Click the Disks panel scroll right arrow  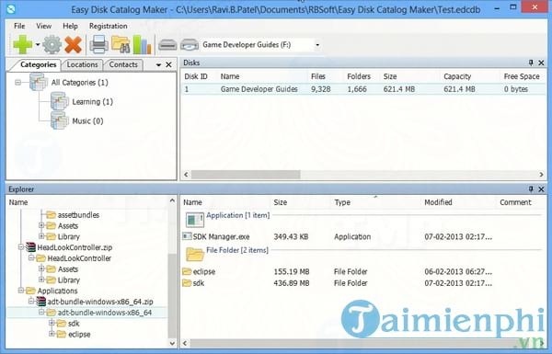[541, 175]
